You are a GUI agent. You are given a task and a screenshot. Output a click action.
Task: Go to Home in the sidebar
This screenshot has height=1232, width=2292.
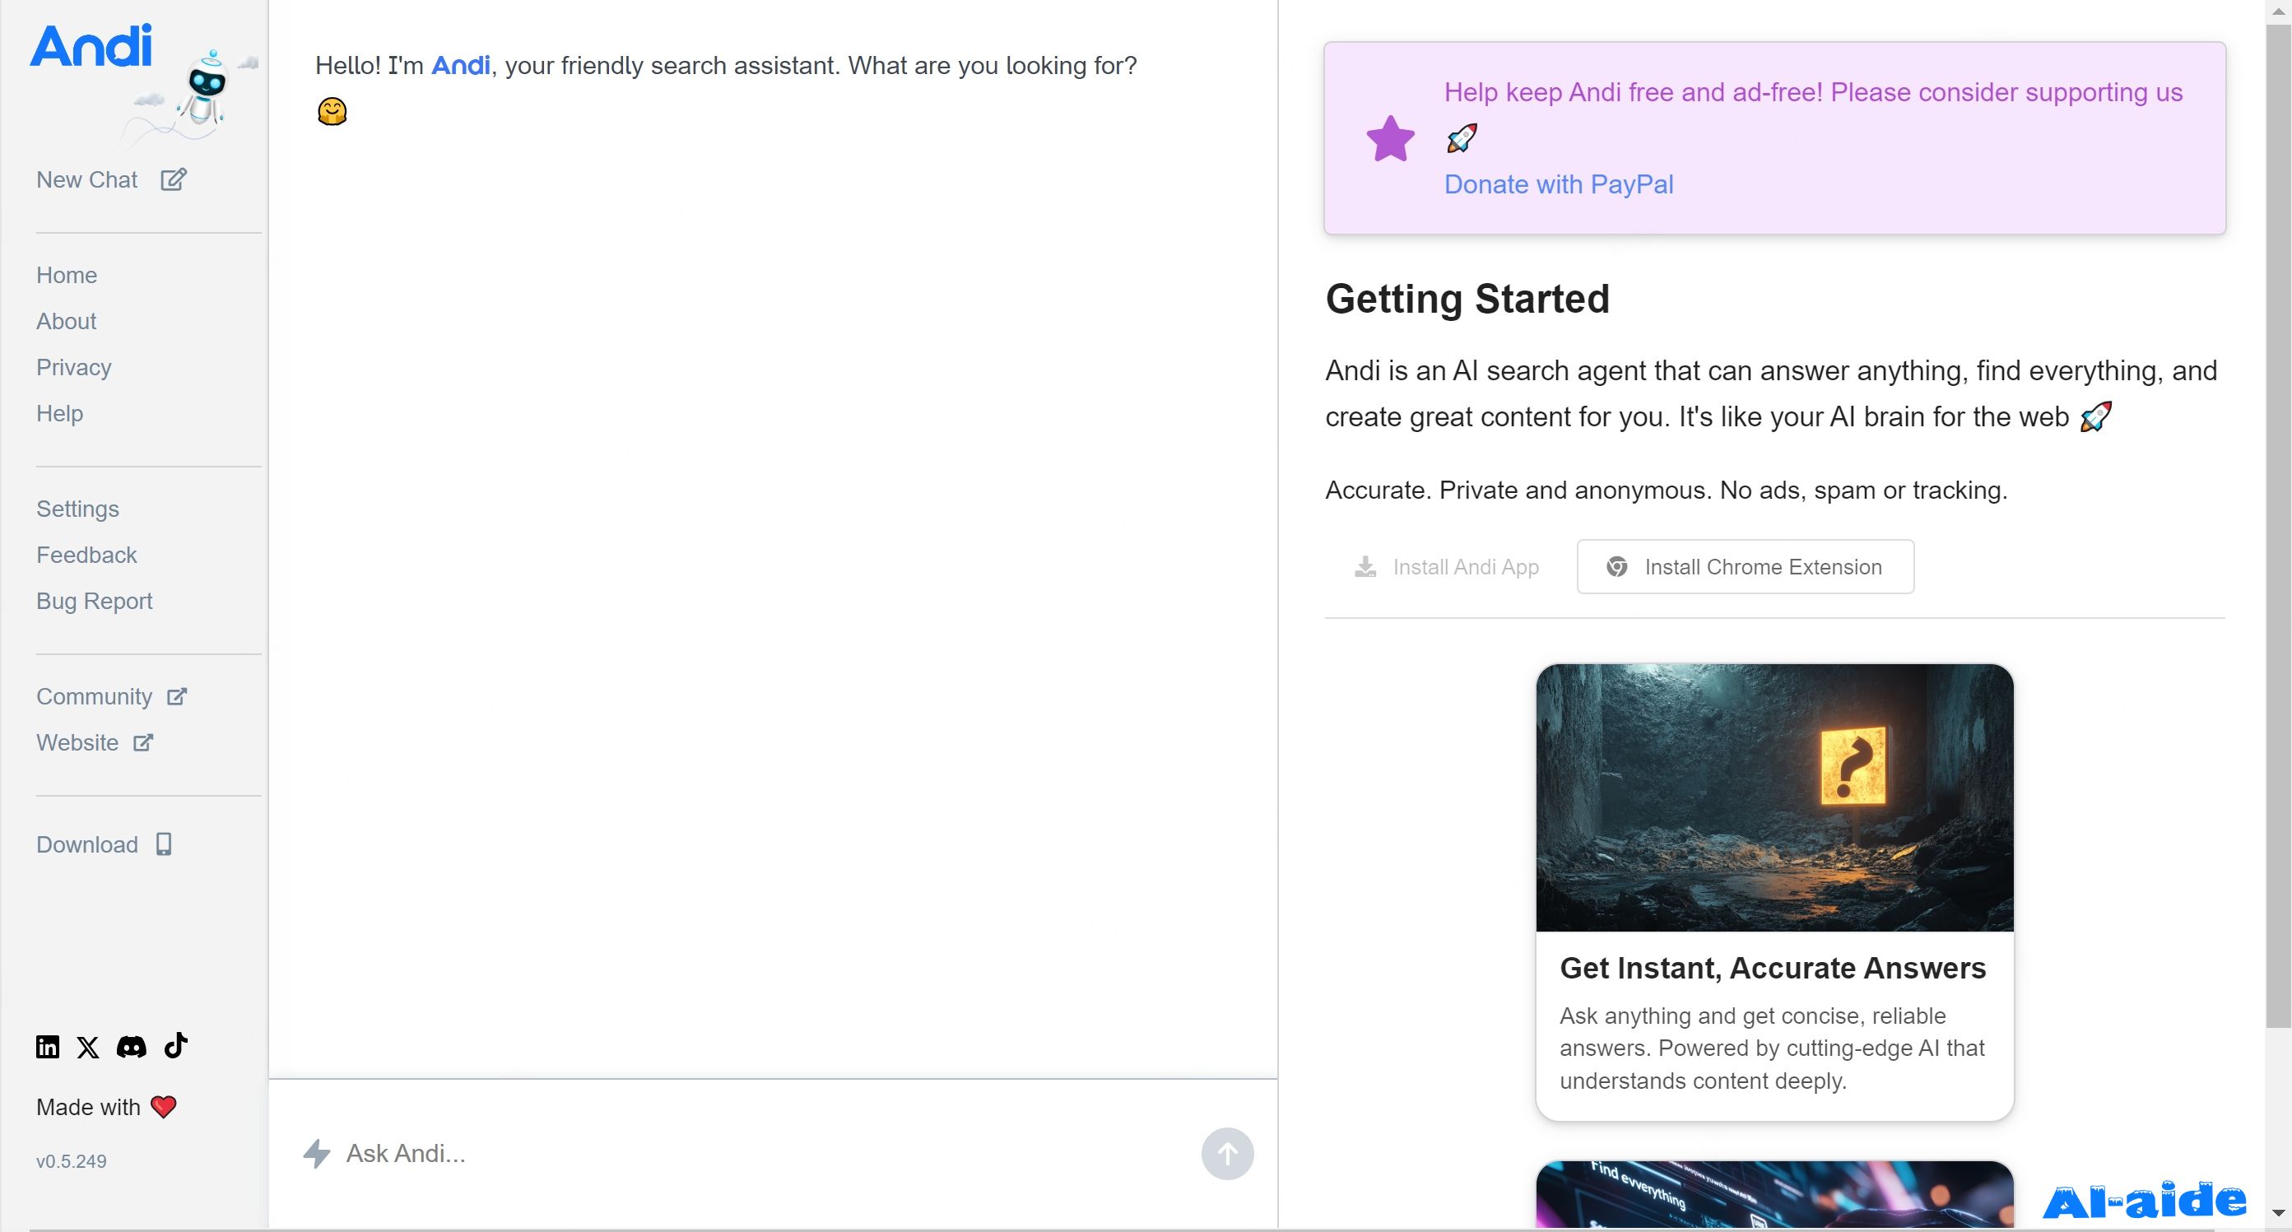coord(67,275)
